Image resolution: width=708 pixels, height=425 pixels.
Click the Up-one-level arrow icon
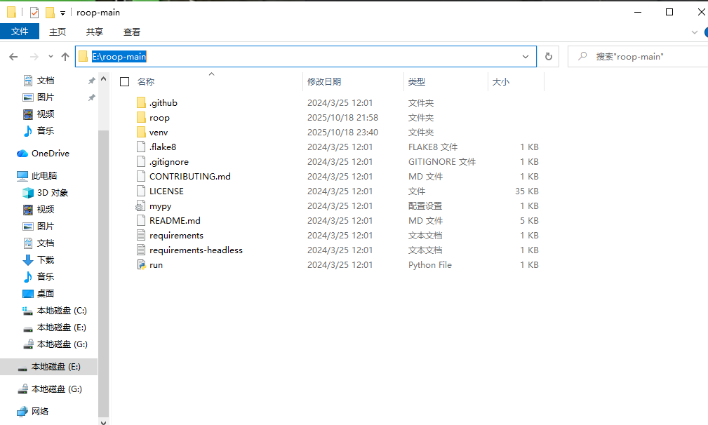(x=65, y=56)
